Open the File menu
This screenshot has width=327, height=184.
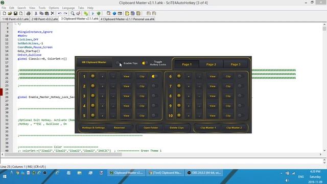[x=4, y=8]
